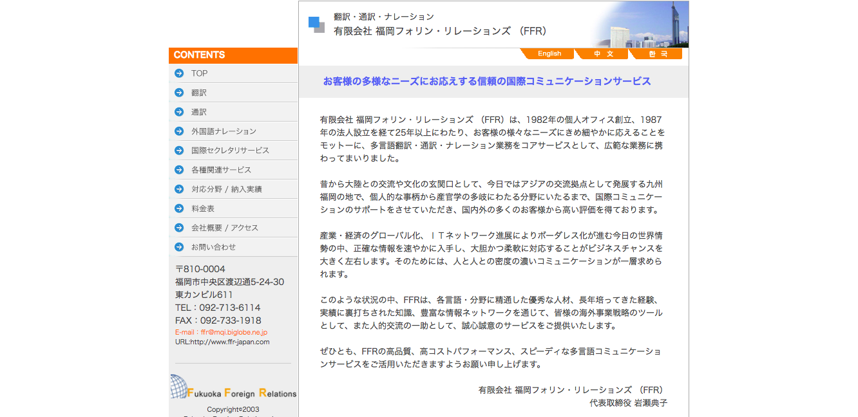Select お問い合わせ in the contents menu
The width and height of the screenshot is (858, 417).
point(233,247)
